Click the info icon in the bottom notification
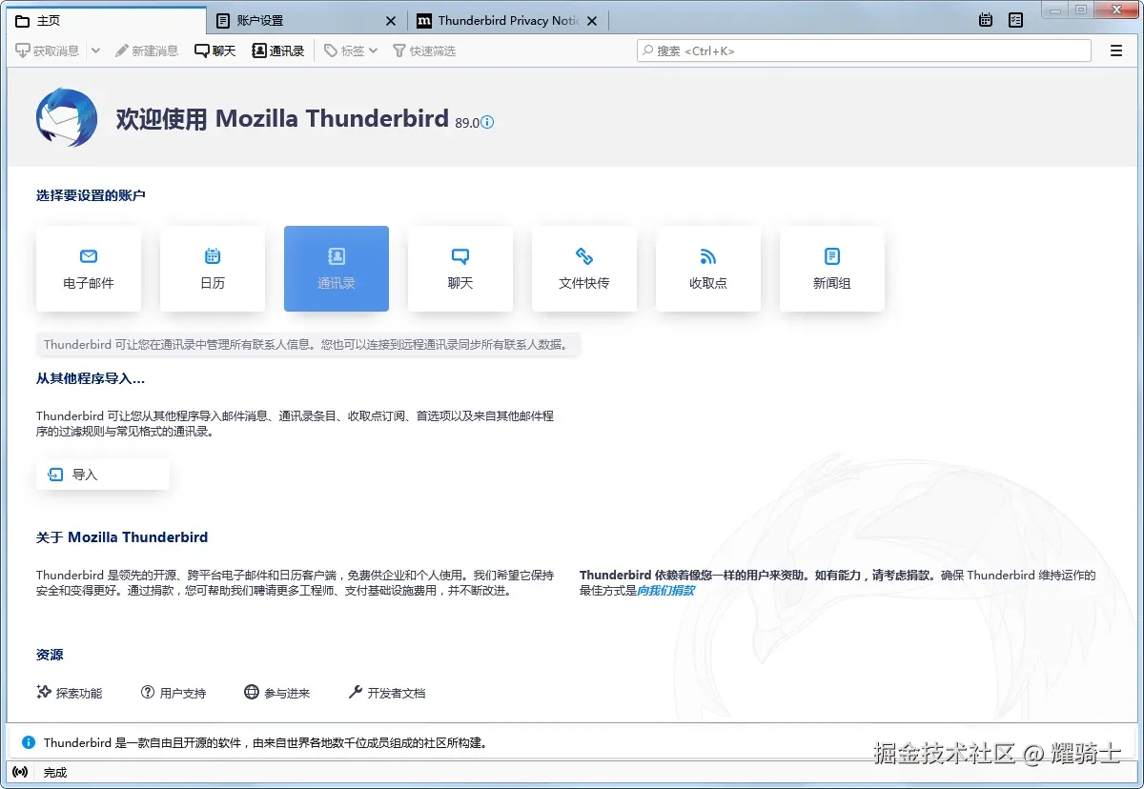 (28, 742)
